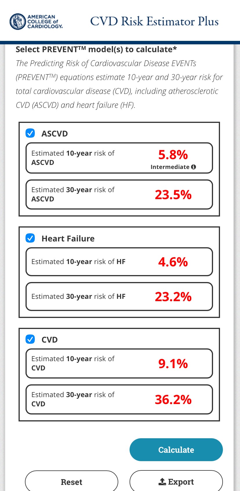This screenshot has height=491, width=240.
Task: Click the 23.2% thirty-year HF value
Action: [x=173, y=297]
